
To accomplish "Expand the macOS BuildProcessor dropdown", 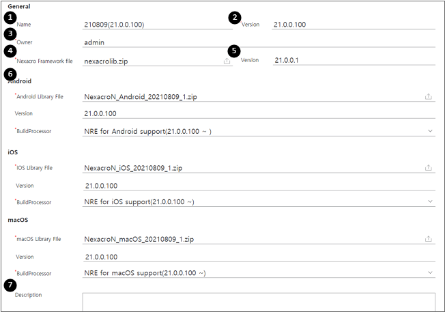I will (430, 273).
